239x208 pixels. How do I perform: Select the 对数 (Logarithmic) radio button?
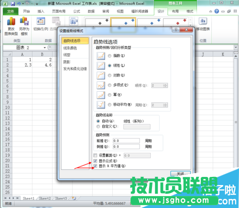109,75
